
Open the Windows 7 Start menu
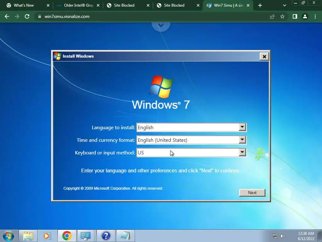coord(8,236)
